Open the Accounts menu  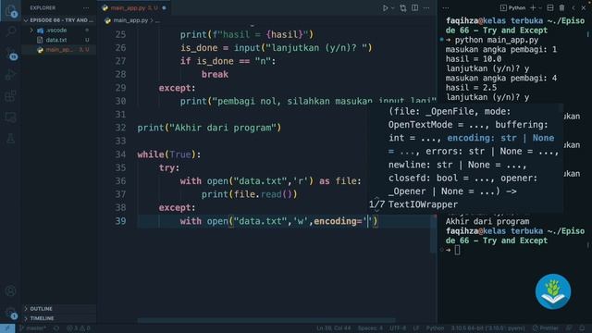pos(10,291)
